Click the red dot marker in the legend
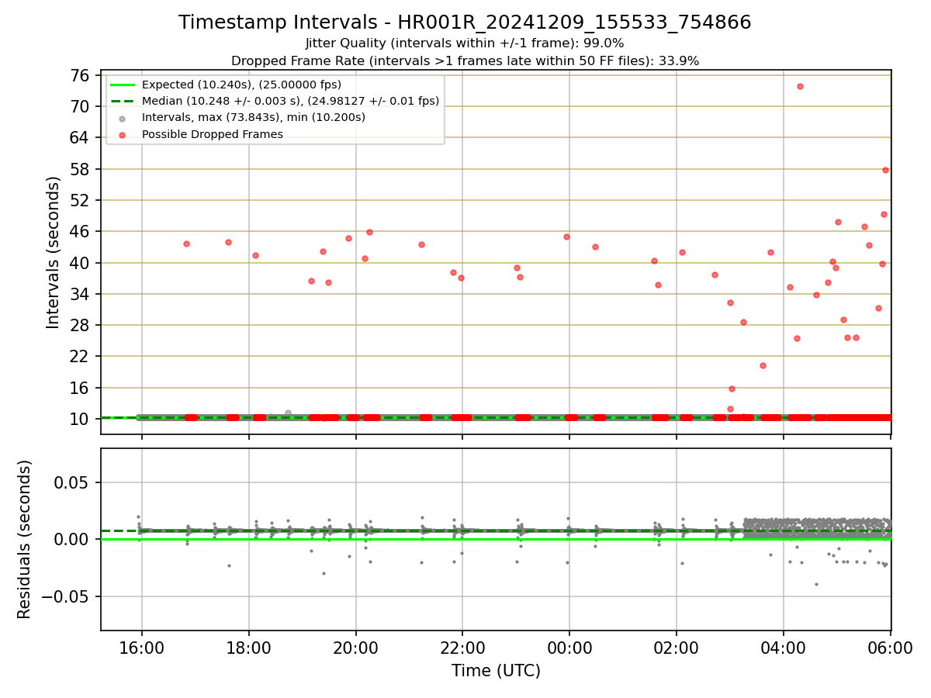Viewport: 931px width, 698px height. pyautogui.click(x=123, y=135)
